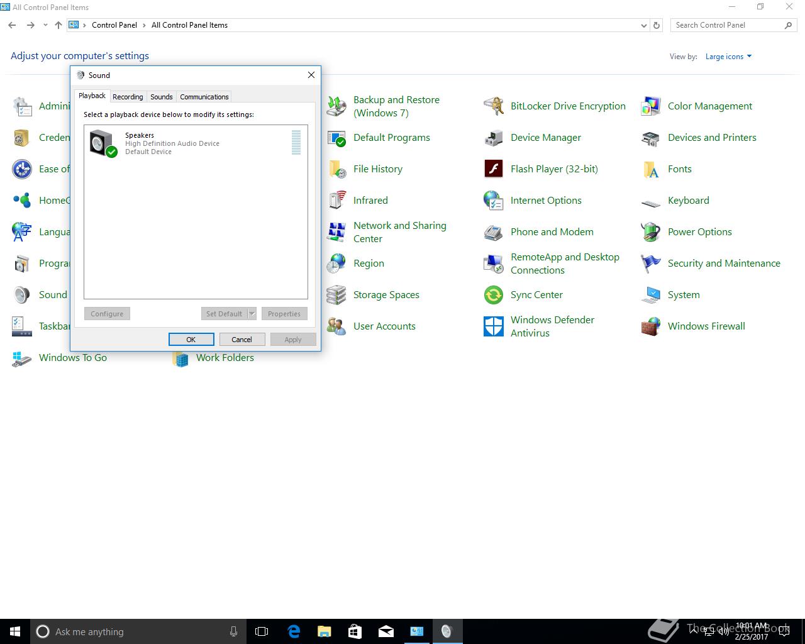Open the Windows Firewall icon
This screenshot has height=644, width=805.
click(x=651, y=326)
